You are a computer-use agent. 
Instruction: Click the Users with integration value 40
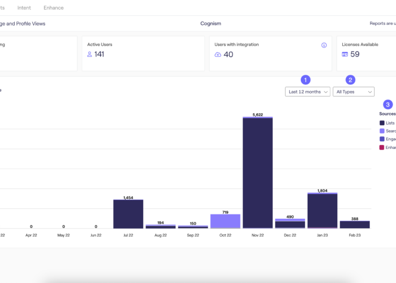click(229, 54)
